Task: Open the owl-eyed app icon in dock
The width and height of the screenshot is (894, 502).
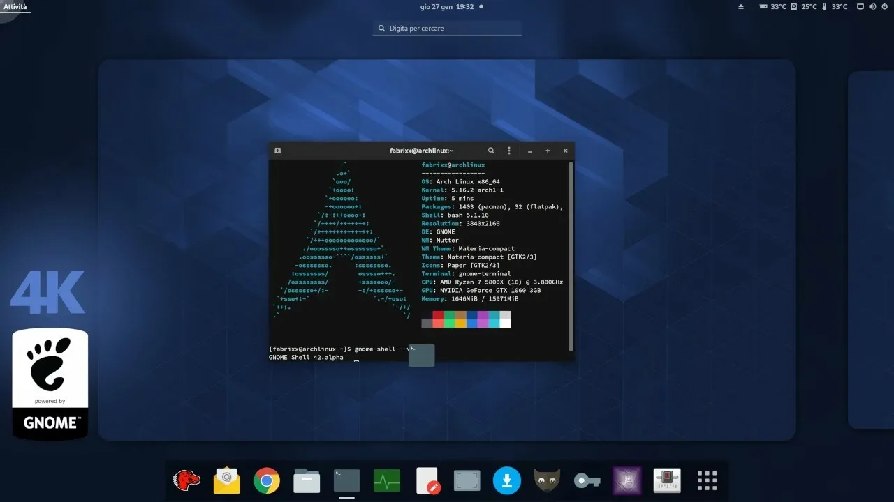Action: (x=547, y=480)
